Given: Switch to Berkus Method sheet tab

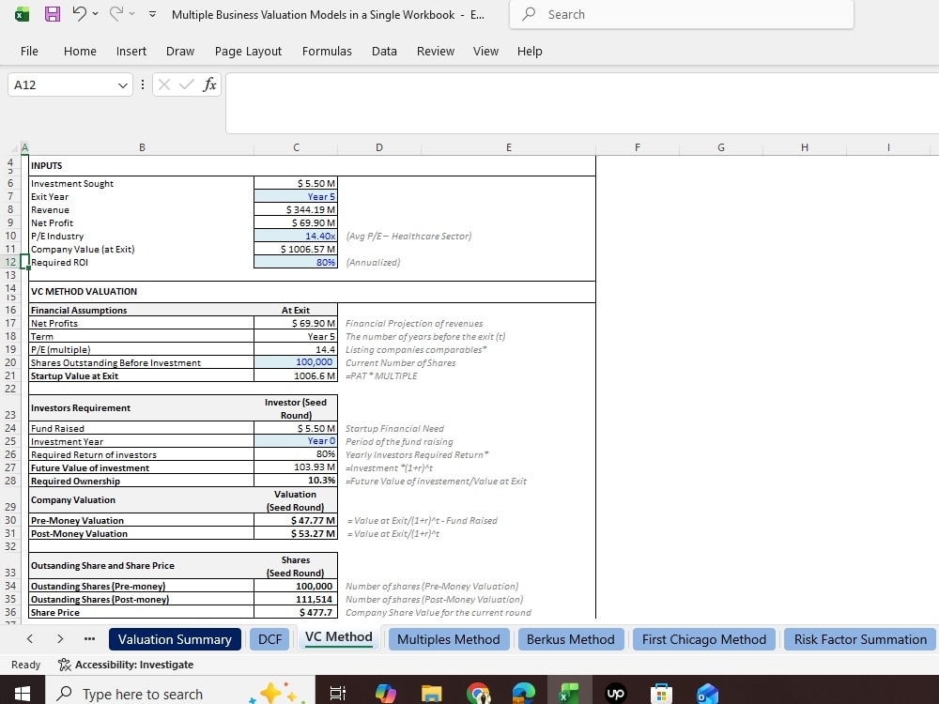Looking at the screenshot, I should [x=571, y=639].
